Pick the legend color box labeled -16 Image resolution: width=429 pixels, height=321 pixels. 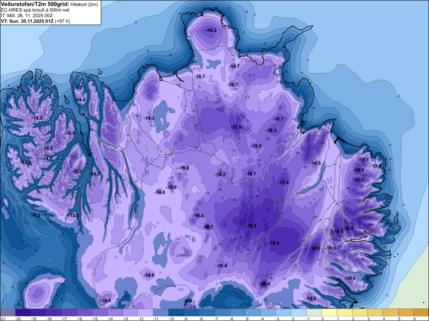[84, 312]
